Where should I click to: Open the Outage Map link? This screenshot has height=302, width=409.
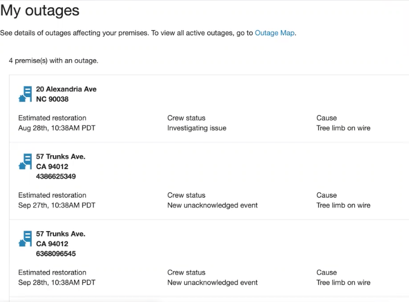click(x=275, y=33)
